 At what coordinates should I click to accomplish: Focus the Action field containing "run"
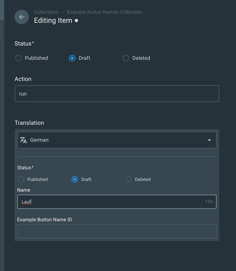tap(117, 94)
